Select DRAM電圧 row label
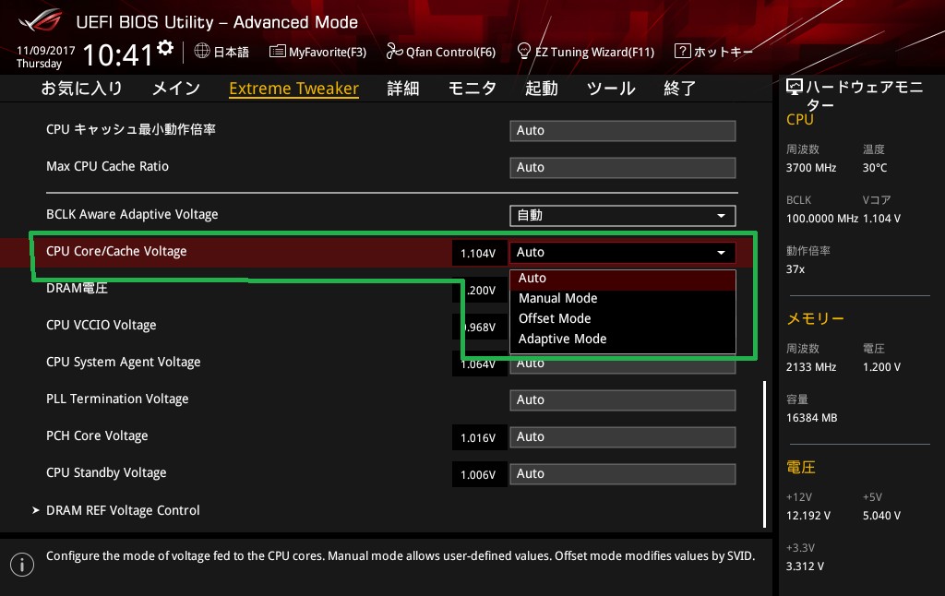945x596 pixels. click(78, 288)
